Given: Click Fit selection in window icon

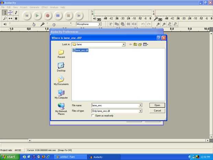Looking at the screenshot, I should click(169, 24).
